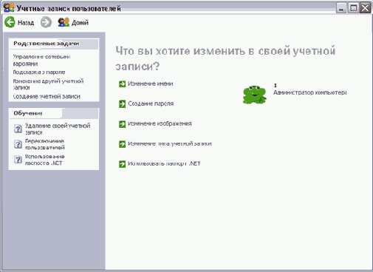Click Родственные задачи panel header

point(54,44)
